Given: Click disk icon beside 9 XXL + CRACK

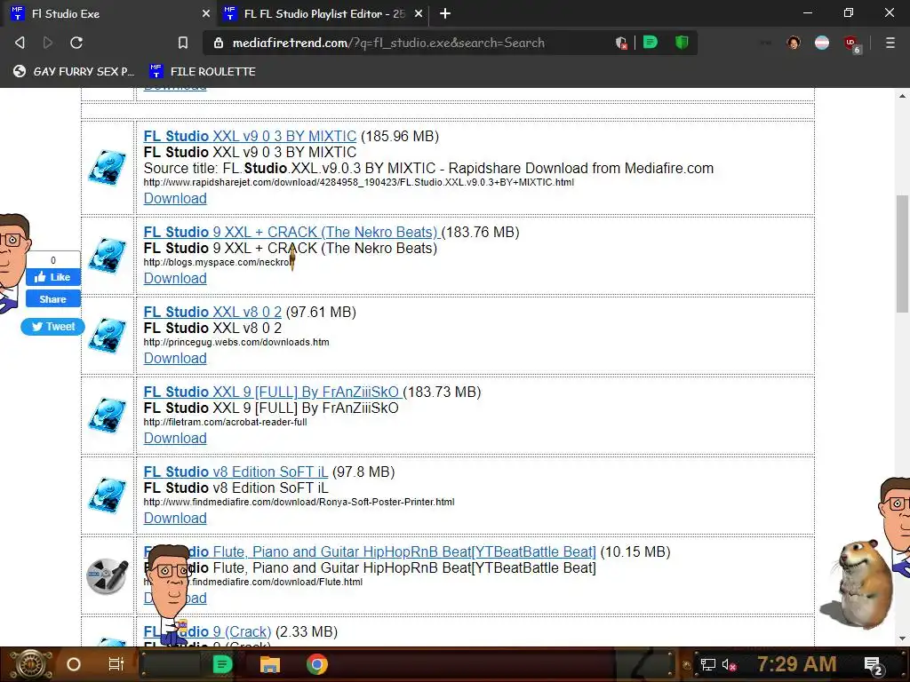Looking at the screenshot, I should (107, 255).
